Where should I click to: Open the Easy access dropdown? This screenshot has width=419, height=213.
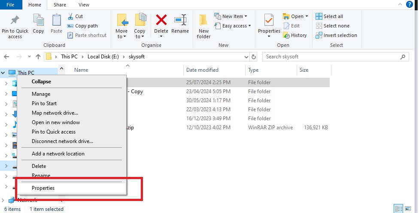[x=234, y=26]
